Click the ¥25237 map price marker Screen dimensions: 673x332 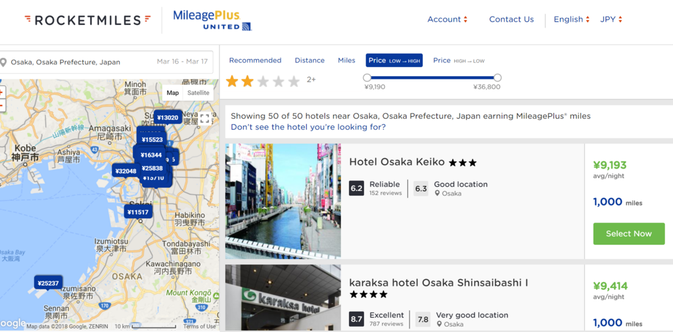pyautogui.click(x=48, y=283)
